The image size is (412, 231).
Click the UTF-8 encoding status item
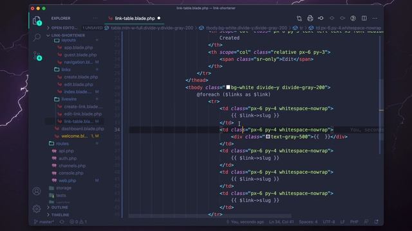pos(329,222)
